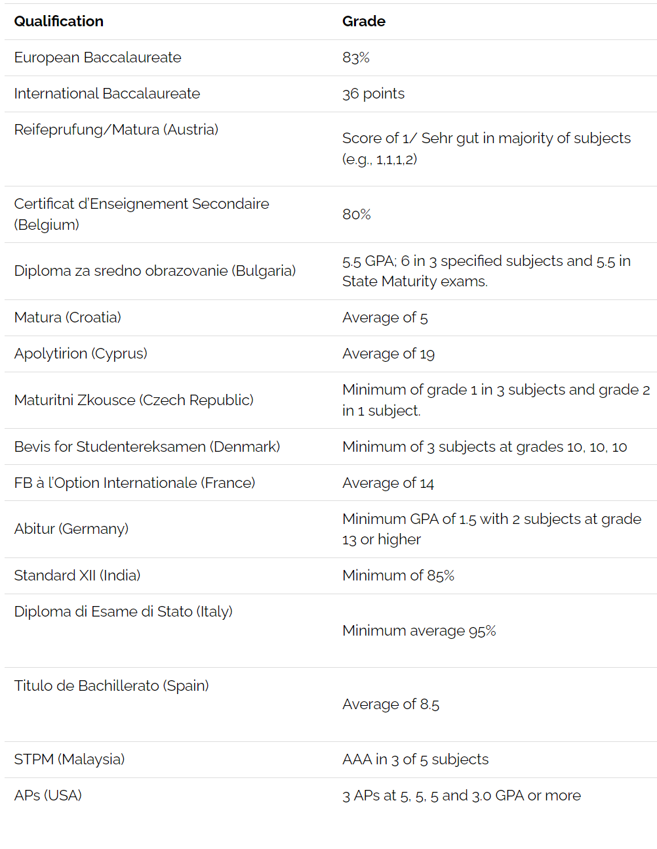Select the APs (USA) row label
Screen dimensions: 657x849
click(x=48, y=796)
